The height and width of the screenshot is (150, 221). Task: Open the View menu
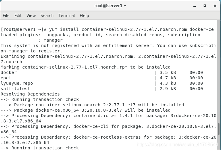point(31,16)
